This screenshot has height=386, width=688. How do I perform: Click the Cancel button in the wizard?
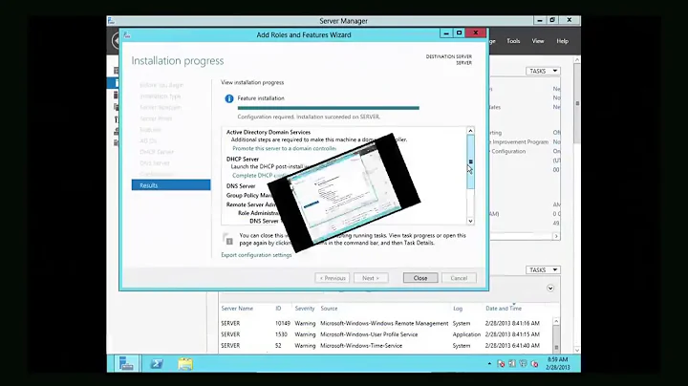(459, 278)
